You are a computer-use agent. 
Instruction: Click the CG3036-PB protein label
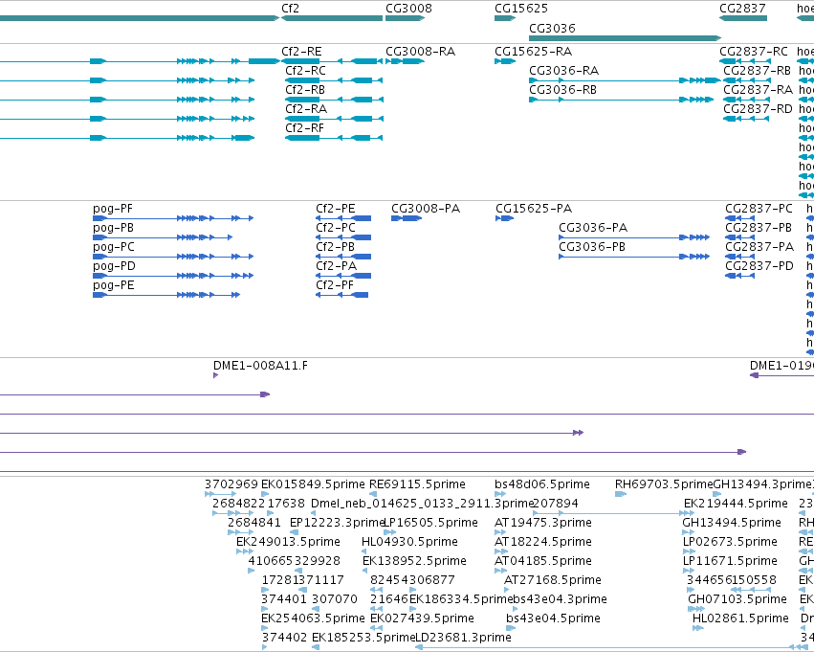(x=592, y=247)
